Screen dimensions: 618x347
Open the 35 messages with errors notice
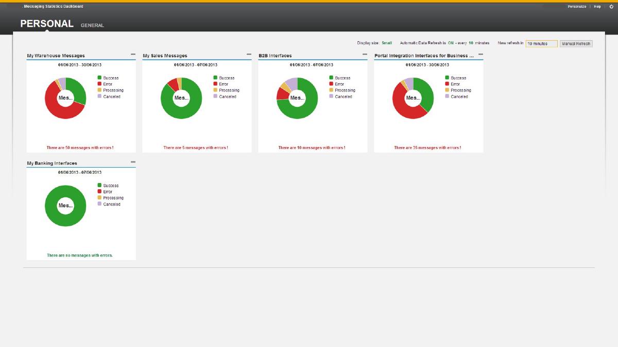[x=427, y=148]
